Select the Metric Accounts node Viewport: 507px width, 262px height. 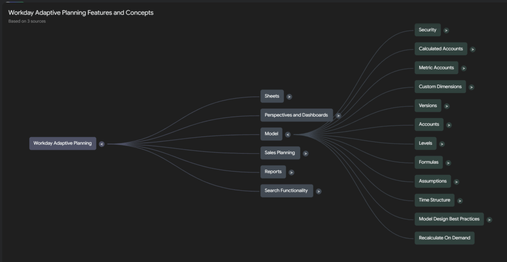[436, 68]
